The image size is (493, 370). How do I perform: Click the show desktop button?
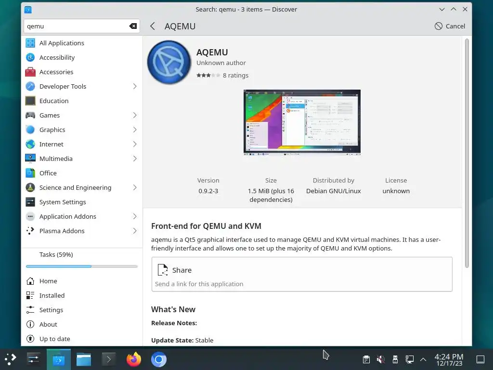coord(480,359)
